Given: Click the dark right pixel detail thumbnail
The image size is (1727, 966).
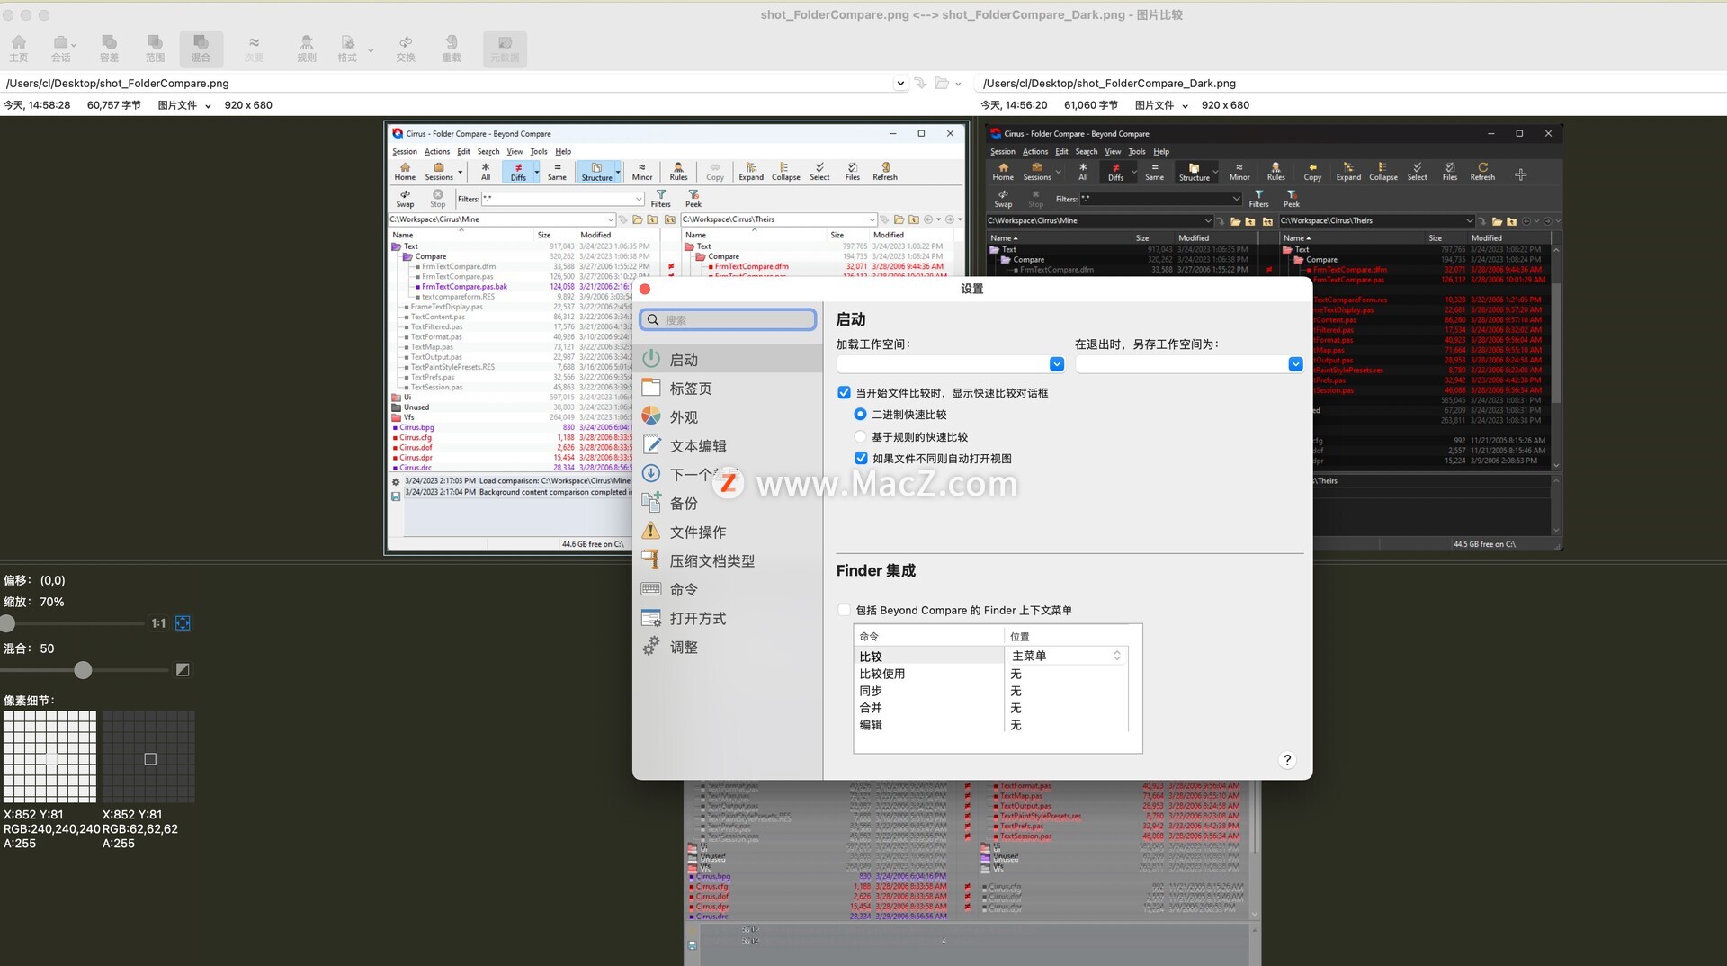Looking at the screenshot, I should (x=148, y=756).
